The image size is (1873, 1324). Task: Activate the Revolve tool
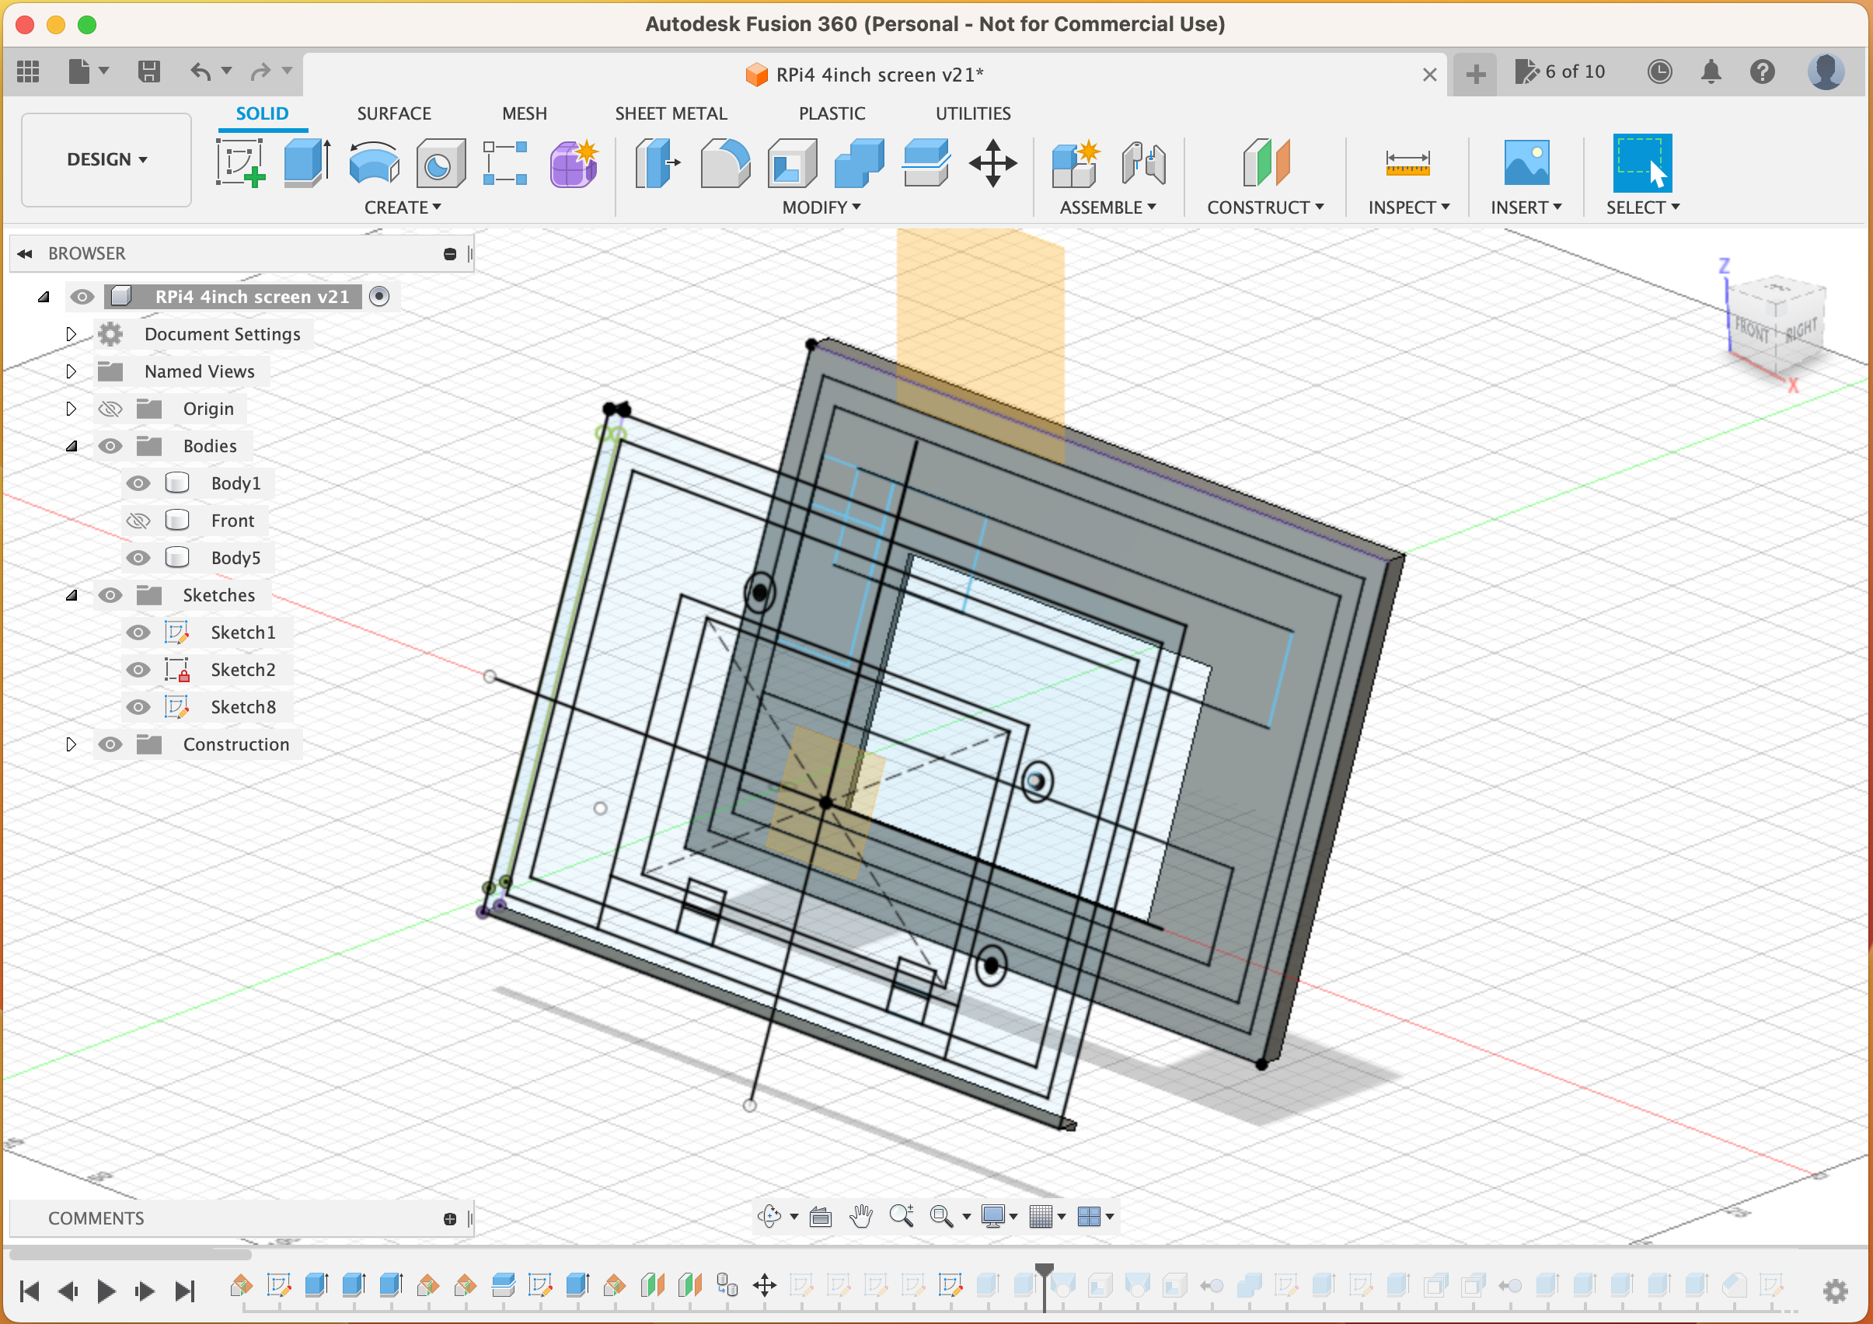(x=373, y=162)
